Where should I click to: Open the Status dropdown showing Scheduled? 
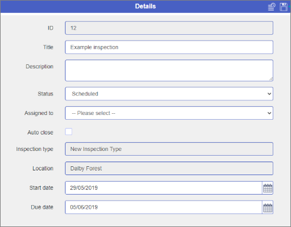169,94
